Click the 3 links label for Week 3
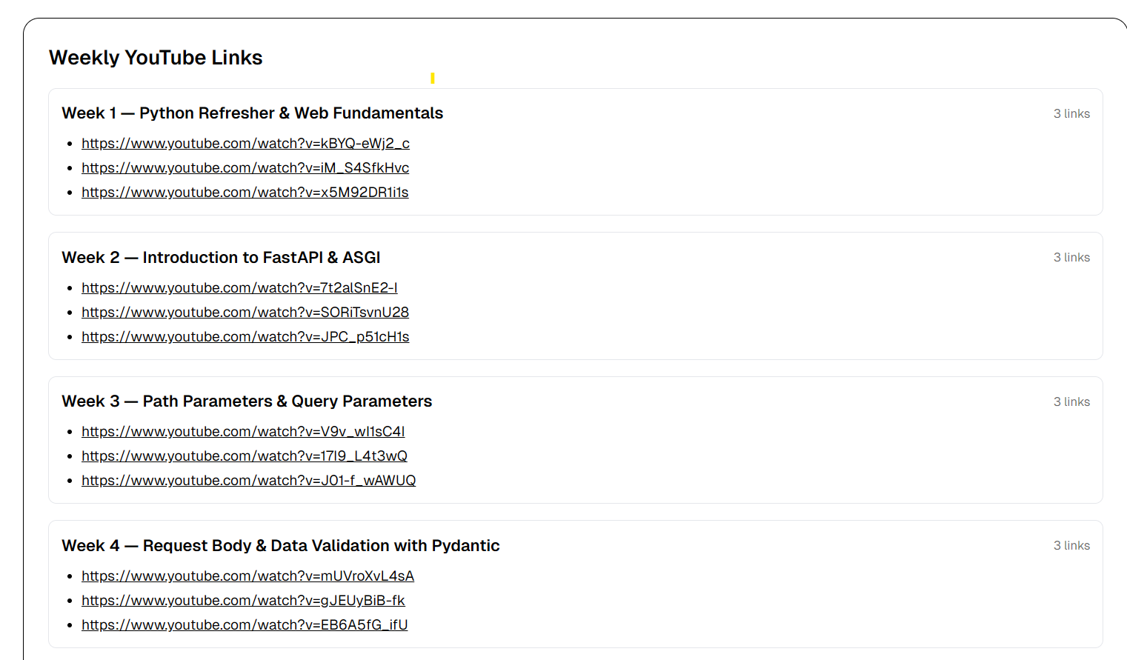Image resolution: width=1127 pixels, height=660 pixels. 1071,401
